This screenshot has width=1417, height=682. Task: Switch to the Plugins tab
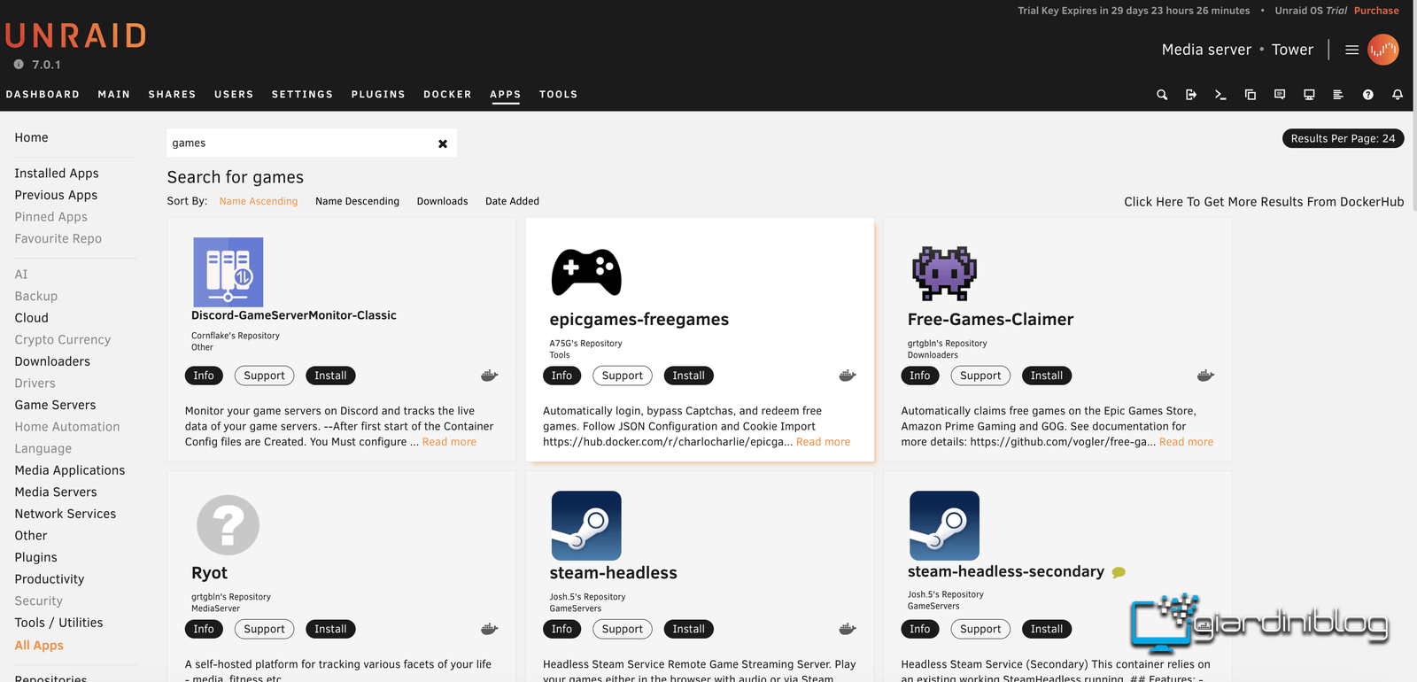tap(378, 94)
